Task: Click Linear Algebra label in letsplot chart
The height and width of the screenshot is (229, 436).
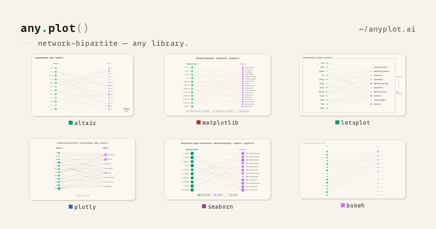Action: (x=380, y=100)
